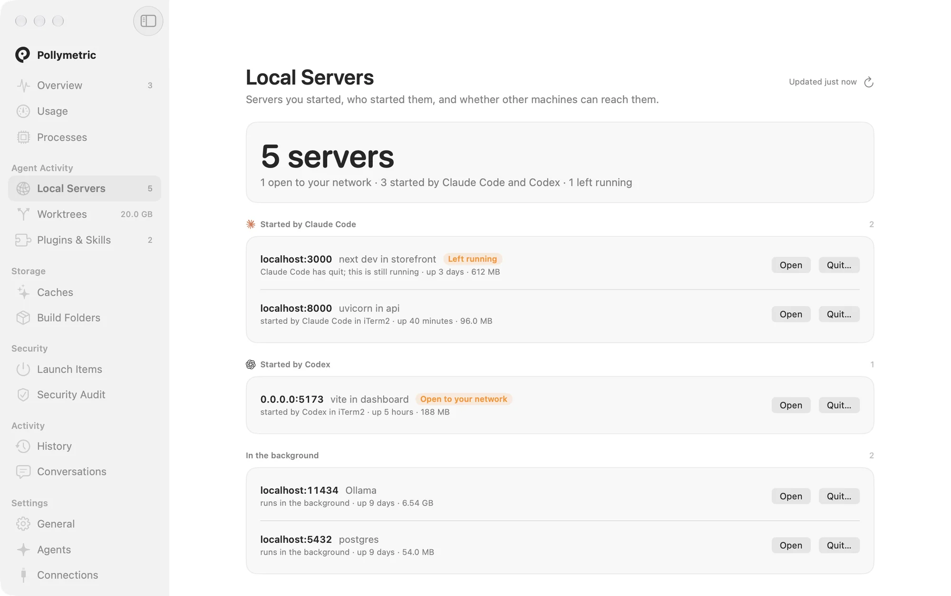The image size is (951, 596).
Task: Quit the localhost:3000 next dev server
Action: point(839,265)
